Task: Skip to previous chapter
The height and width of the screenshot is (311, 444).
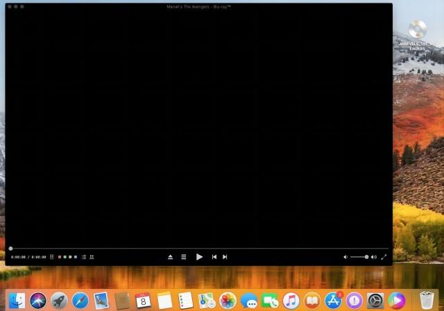Action: pos(214,257)
